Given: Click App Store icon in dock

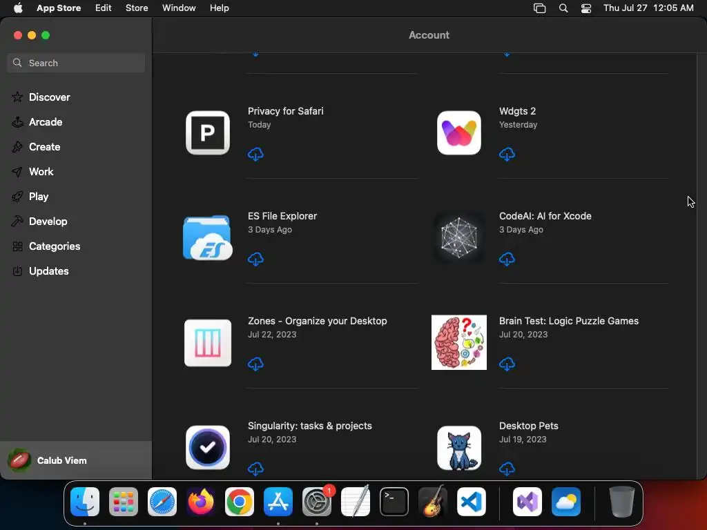Looking at the screenshot, I should [278, 502].
